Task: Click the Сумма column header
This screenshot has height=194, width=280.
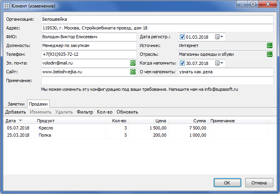Action: coord(188,121)
